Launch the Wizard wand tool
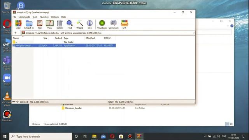249x140 pixels. tap(80, 24)
